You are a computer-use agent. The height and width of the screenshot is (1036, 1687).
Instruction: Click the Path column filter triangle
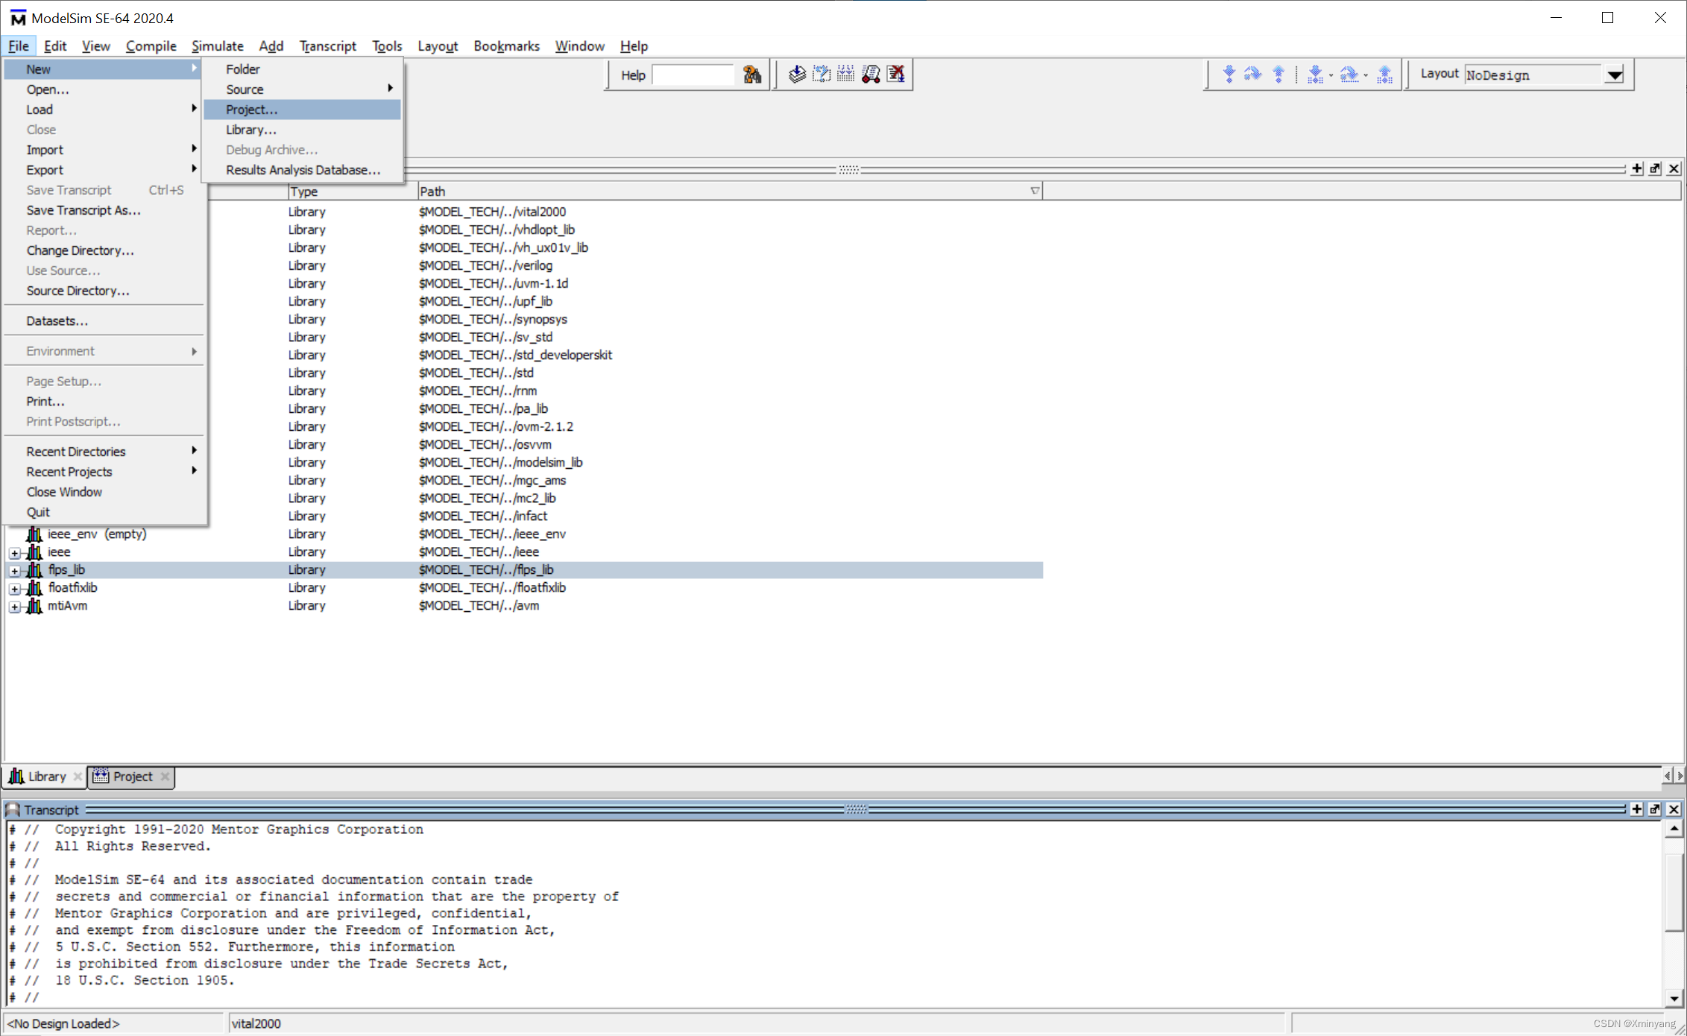click(1034, 192)
